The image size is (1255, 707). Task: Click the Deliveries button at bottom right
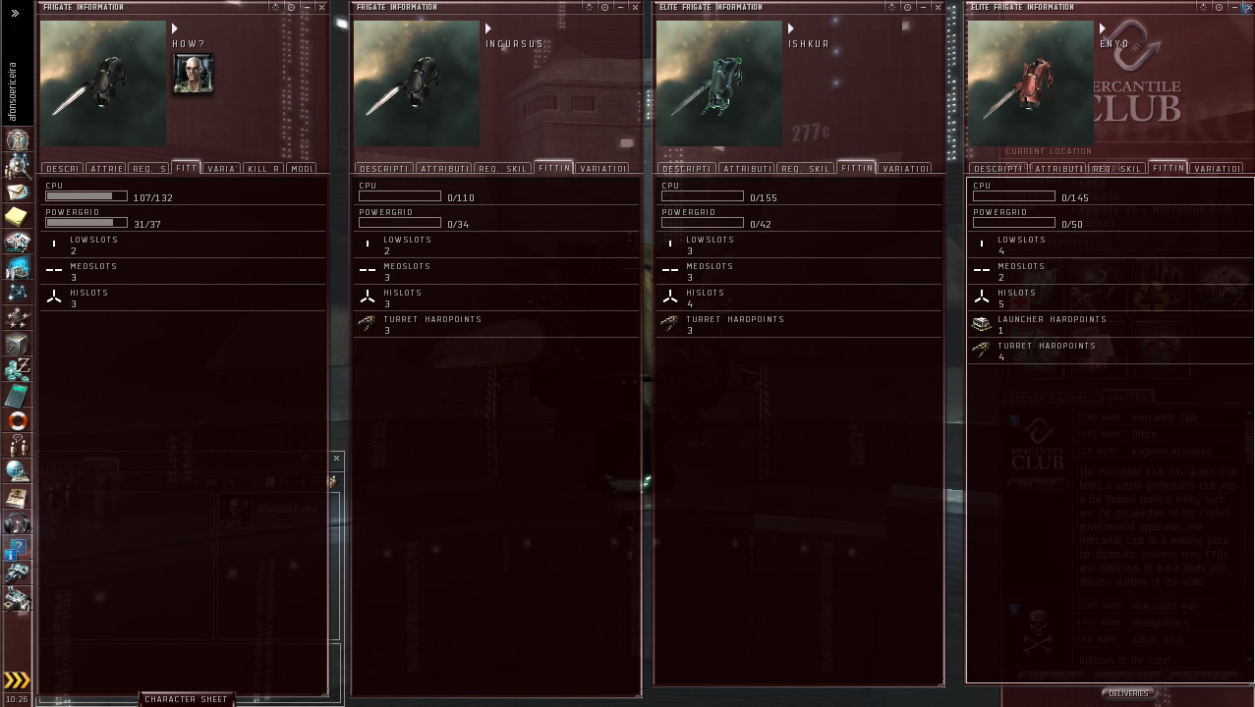point(1127,693)
